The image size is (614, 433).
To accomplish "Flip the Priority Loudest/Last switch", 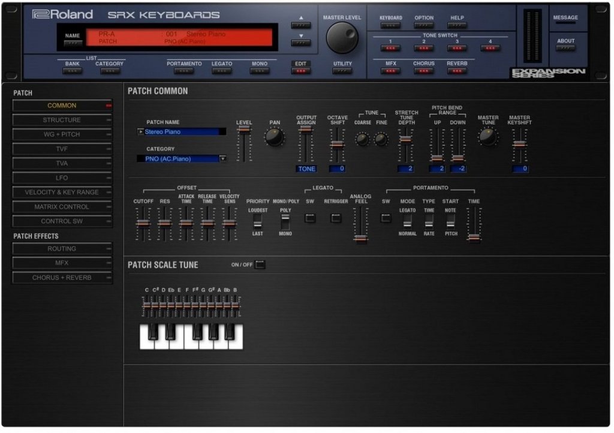I will click(257, 221).
